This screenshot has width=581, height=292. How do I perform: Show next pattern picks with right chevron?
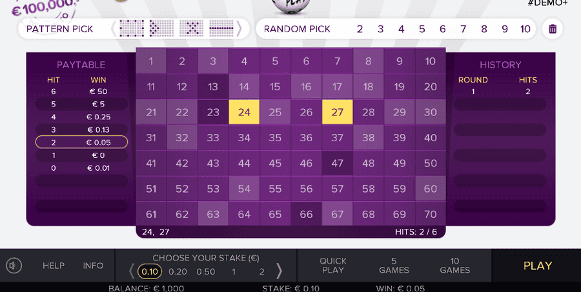click(x=240, y=28)
